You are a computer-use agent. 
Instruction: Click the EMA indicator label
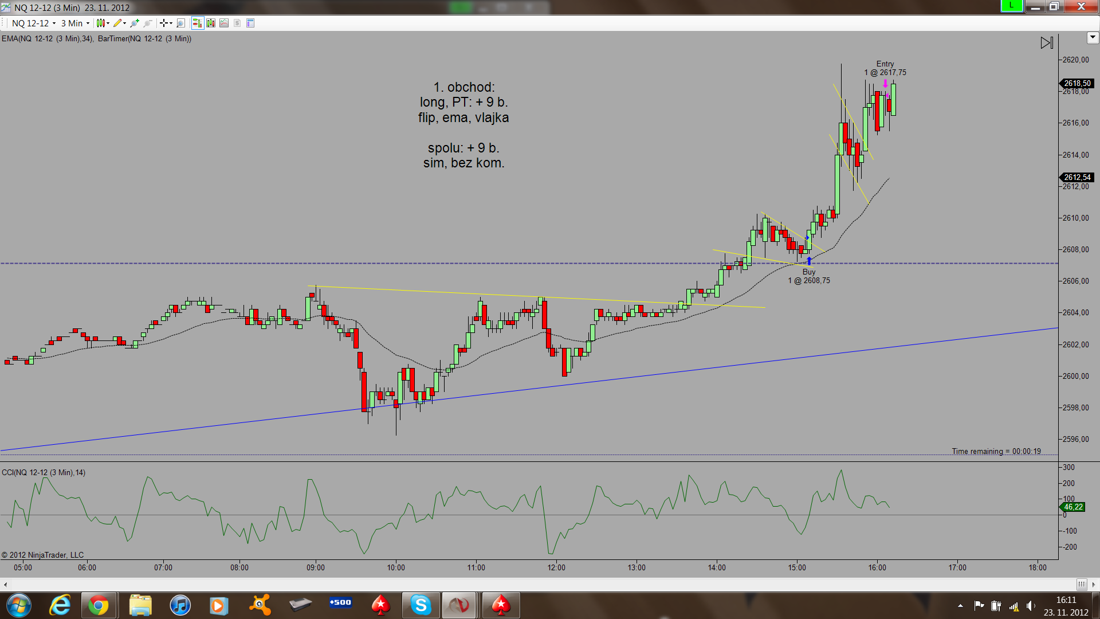tap(47, 38)
